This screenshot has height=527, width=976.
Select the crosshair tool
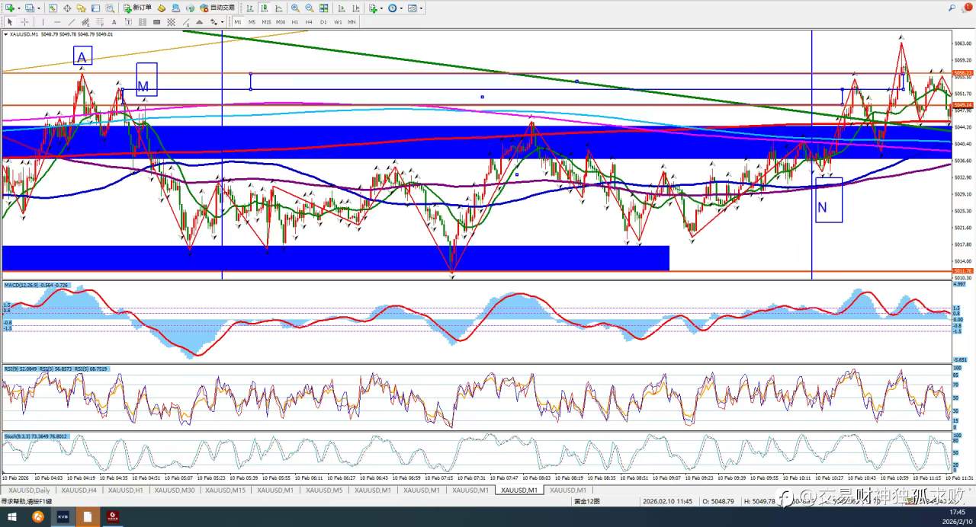point(24,22)
